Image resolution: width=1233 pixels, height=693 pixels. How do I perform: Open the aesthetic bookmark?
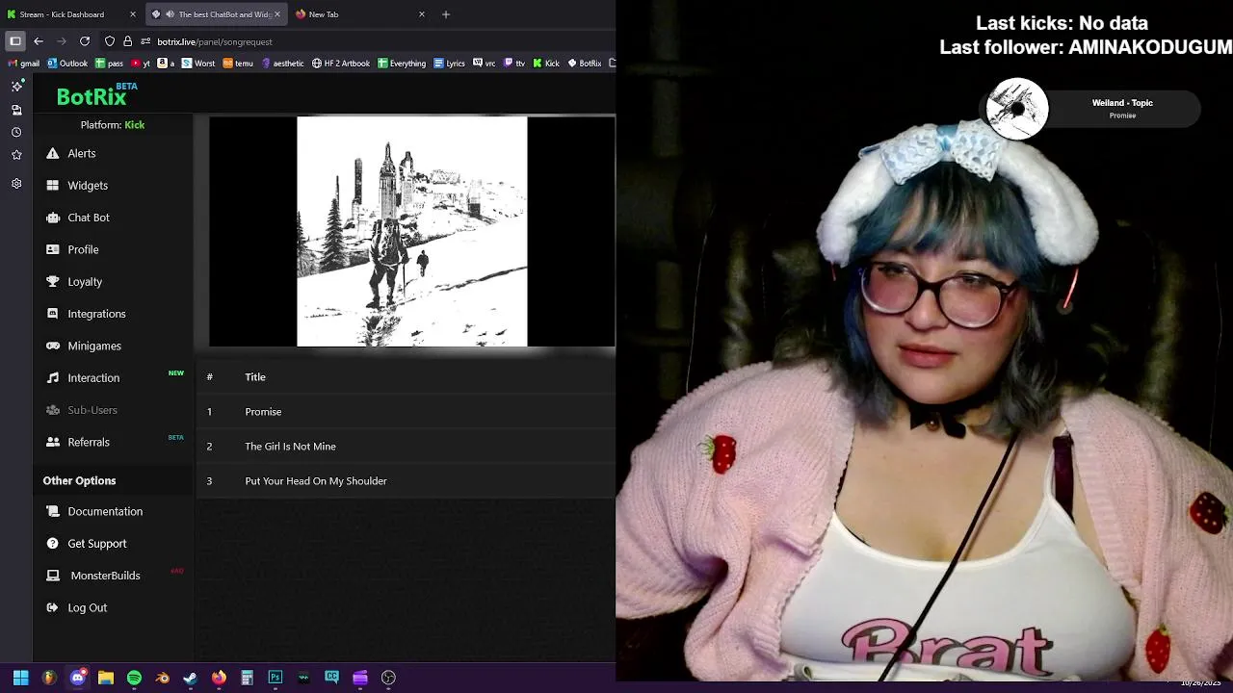tap(282, 64)
